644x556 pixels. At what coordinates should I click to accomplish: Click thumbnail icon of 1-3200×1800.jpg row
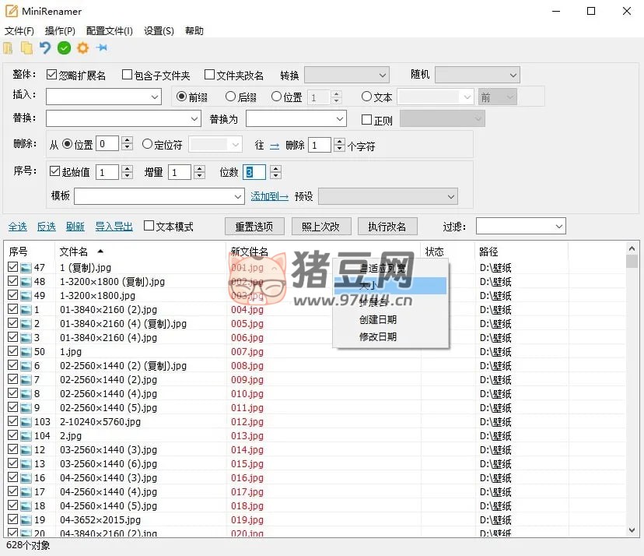coord(26,296)
